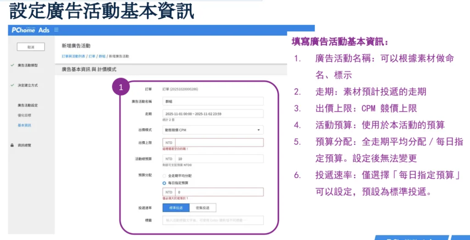The width and height of the screenshot is (470, 240).
Task: Click the 標籤 tag input field
Action: [213, 220]
